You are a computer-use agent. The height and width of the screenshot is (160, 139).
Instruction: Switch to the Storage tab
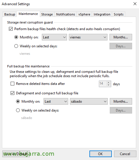click(47, 14)
